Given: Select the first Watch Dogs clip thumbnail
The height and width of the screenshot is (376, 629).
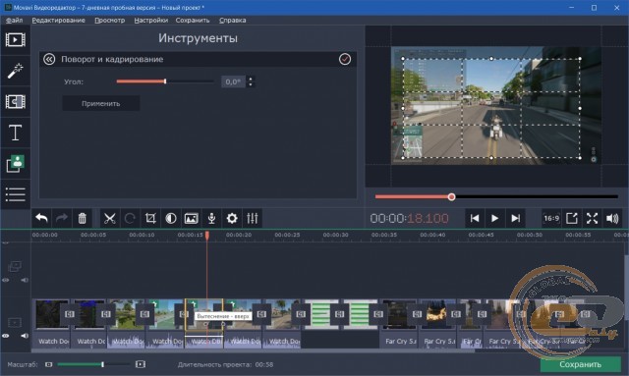Looking at the screenshot, I should [x=52, y=314].
